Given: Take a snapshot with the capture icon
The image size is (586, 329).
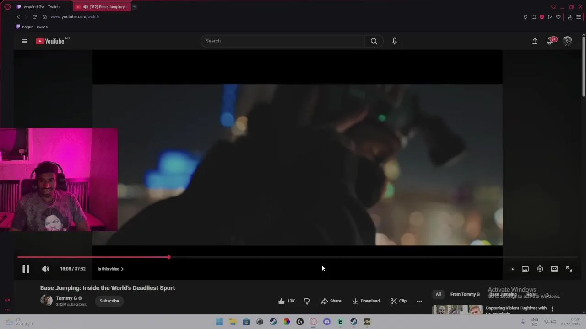Looking at the screenshot, I should point(533,17).
